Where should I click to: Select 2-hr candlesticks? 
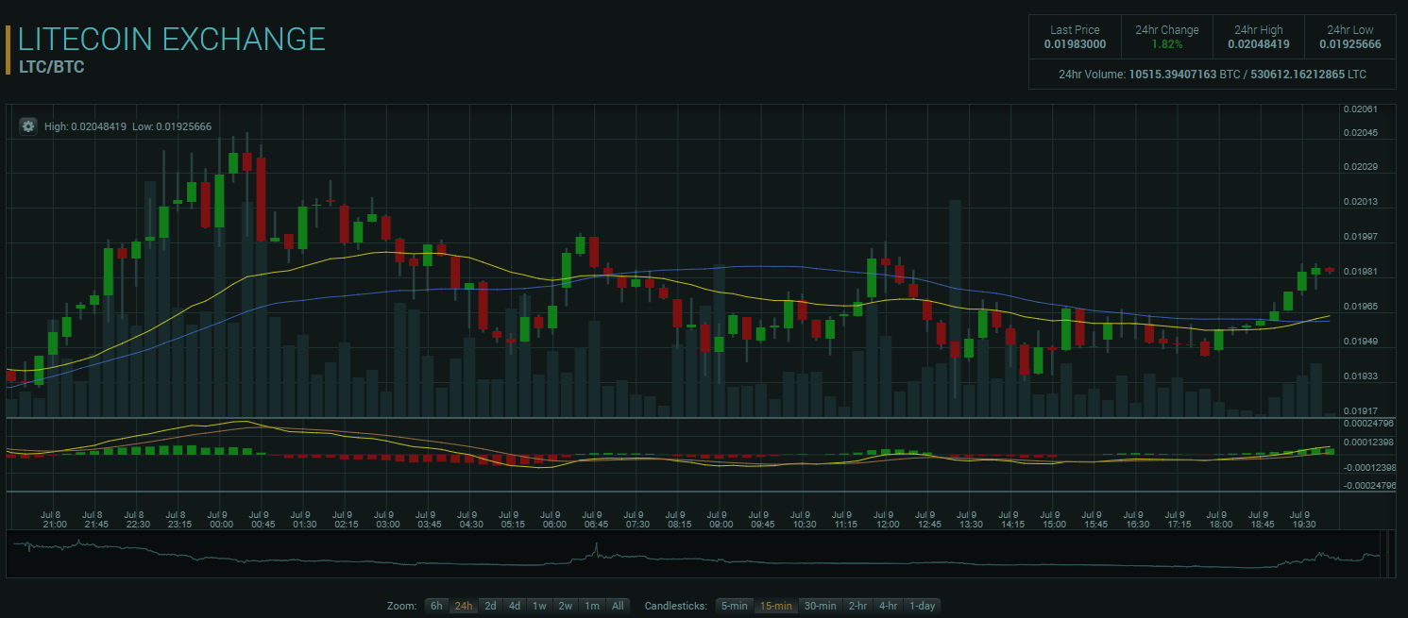click(857, 606)
